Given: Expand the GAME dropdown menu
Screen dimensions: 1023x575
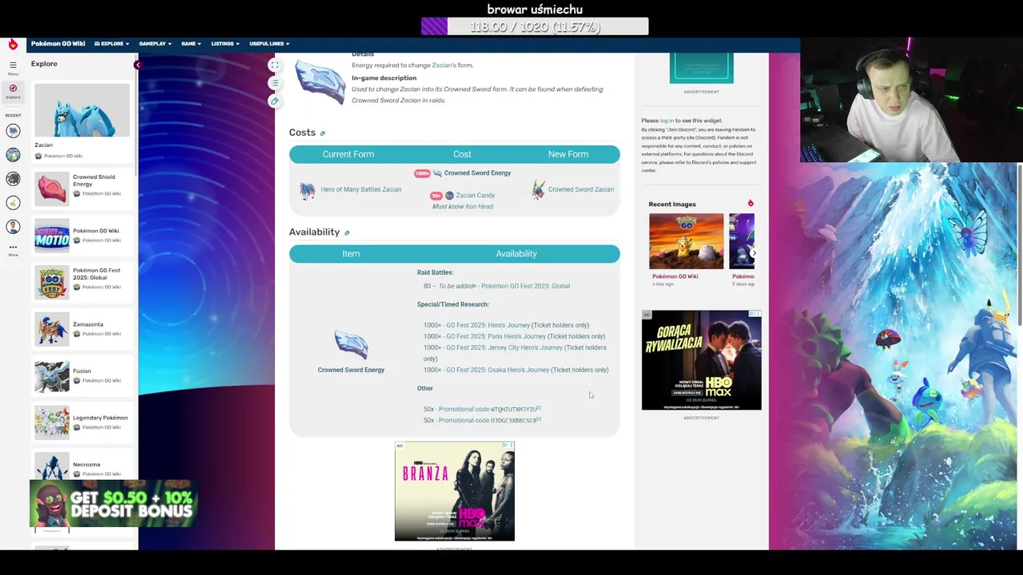Looking at the screenshot, I should [x=191, y=44].
